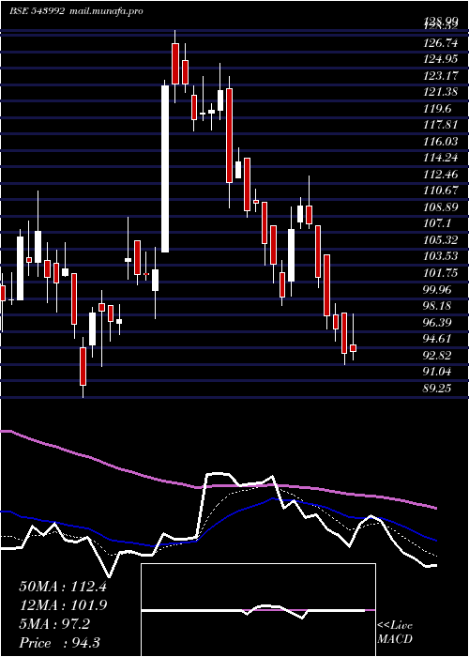The width and height of the screenshot is (469, 657).
Task: Click the 50MA : 112.4 readout
Action: (x=63, y=587)
